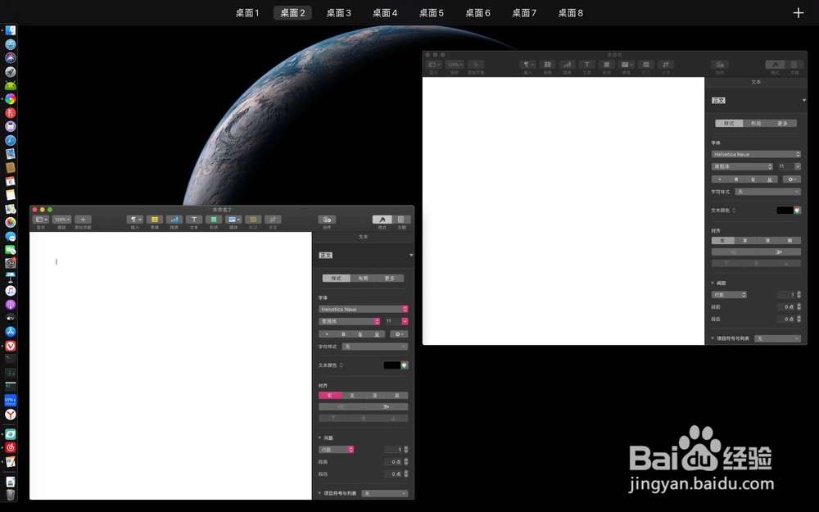Insert a 图表 chart in 未命名 window
The image size is (819, 512).
568,65
